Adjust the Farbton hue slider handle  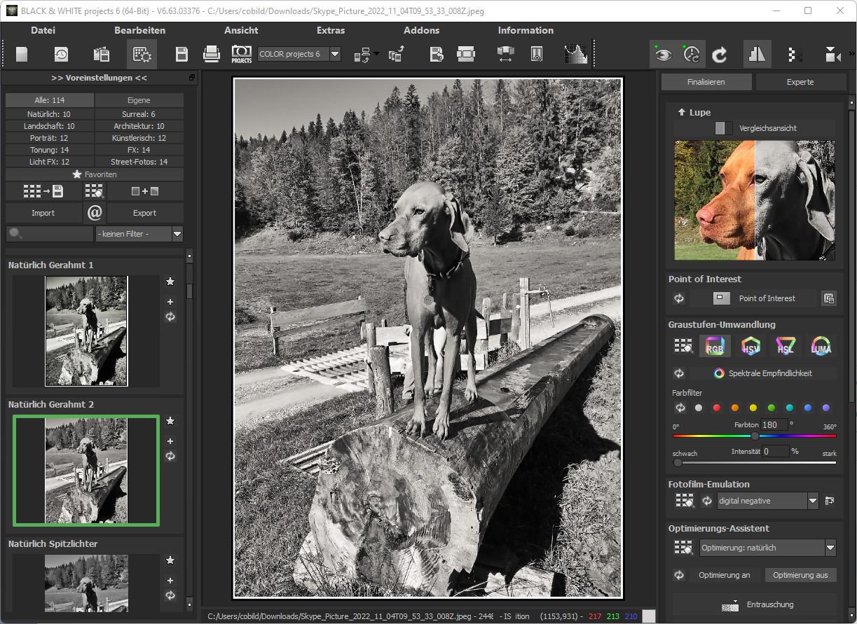(x=755, y=436)
